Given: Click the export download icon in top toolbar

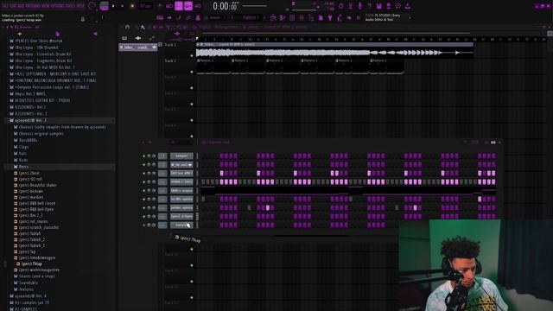Looking at the screenshot, I should click(407, 6).
